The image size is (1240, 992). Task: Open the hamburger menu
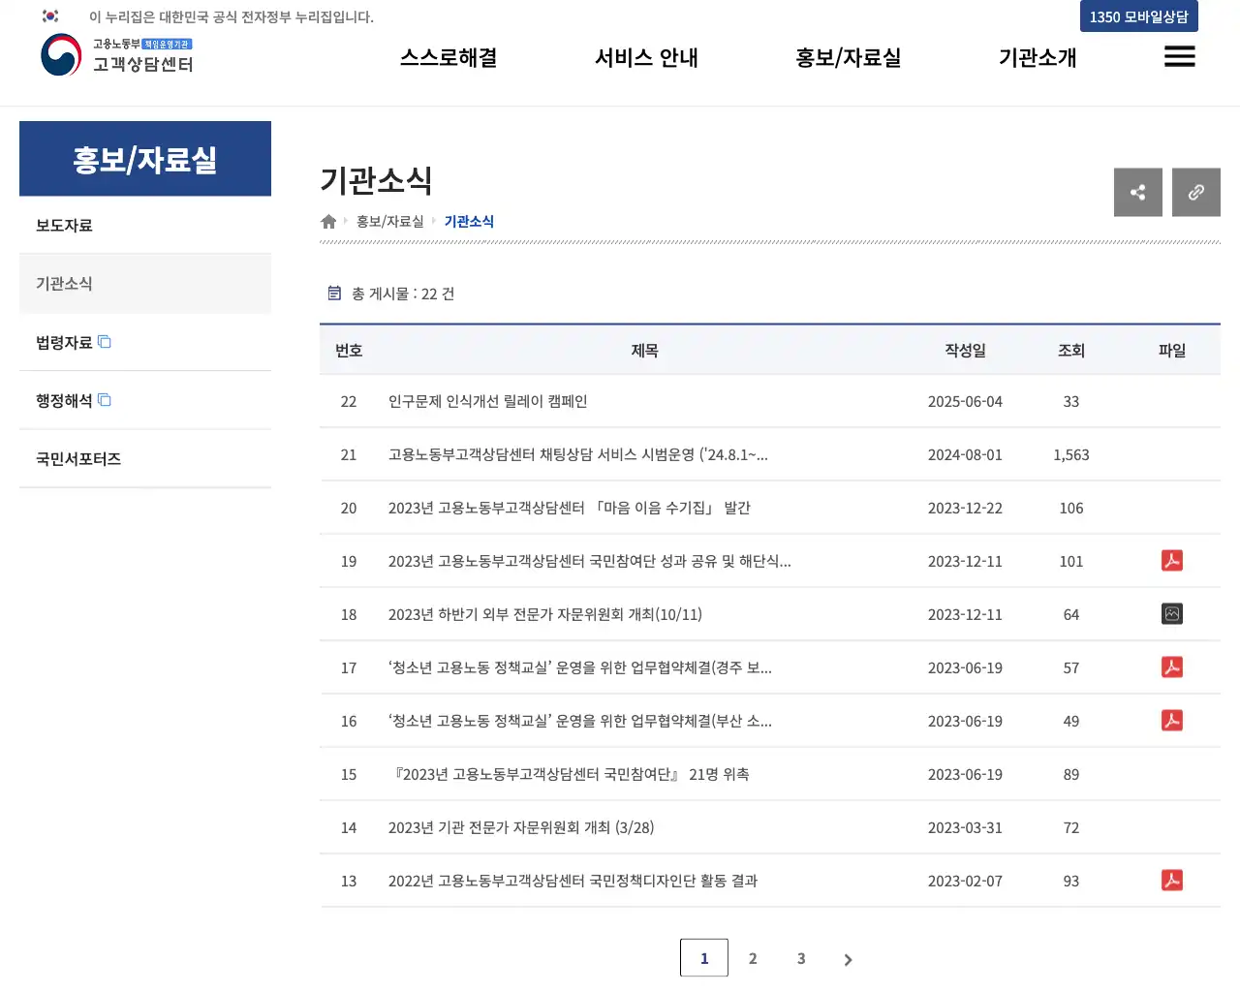(x=1179, y=57)
